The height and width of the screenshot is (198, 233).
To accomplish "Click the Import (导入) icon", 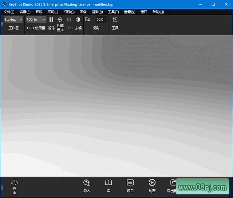I will click(87, 183).
